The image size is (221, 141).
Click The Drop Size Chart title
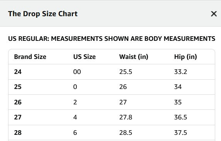coord(43,14)
